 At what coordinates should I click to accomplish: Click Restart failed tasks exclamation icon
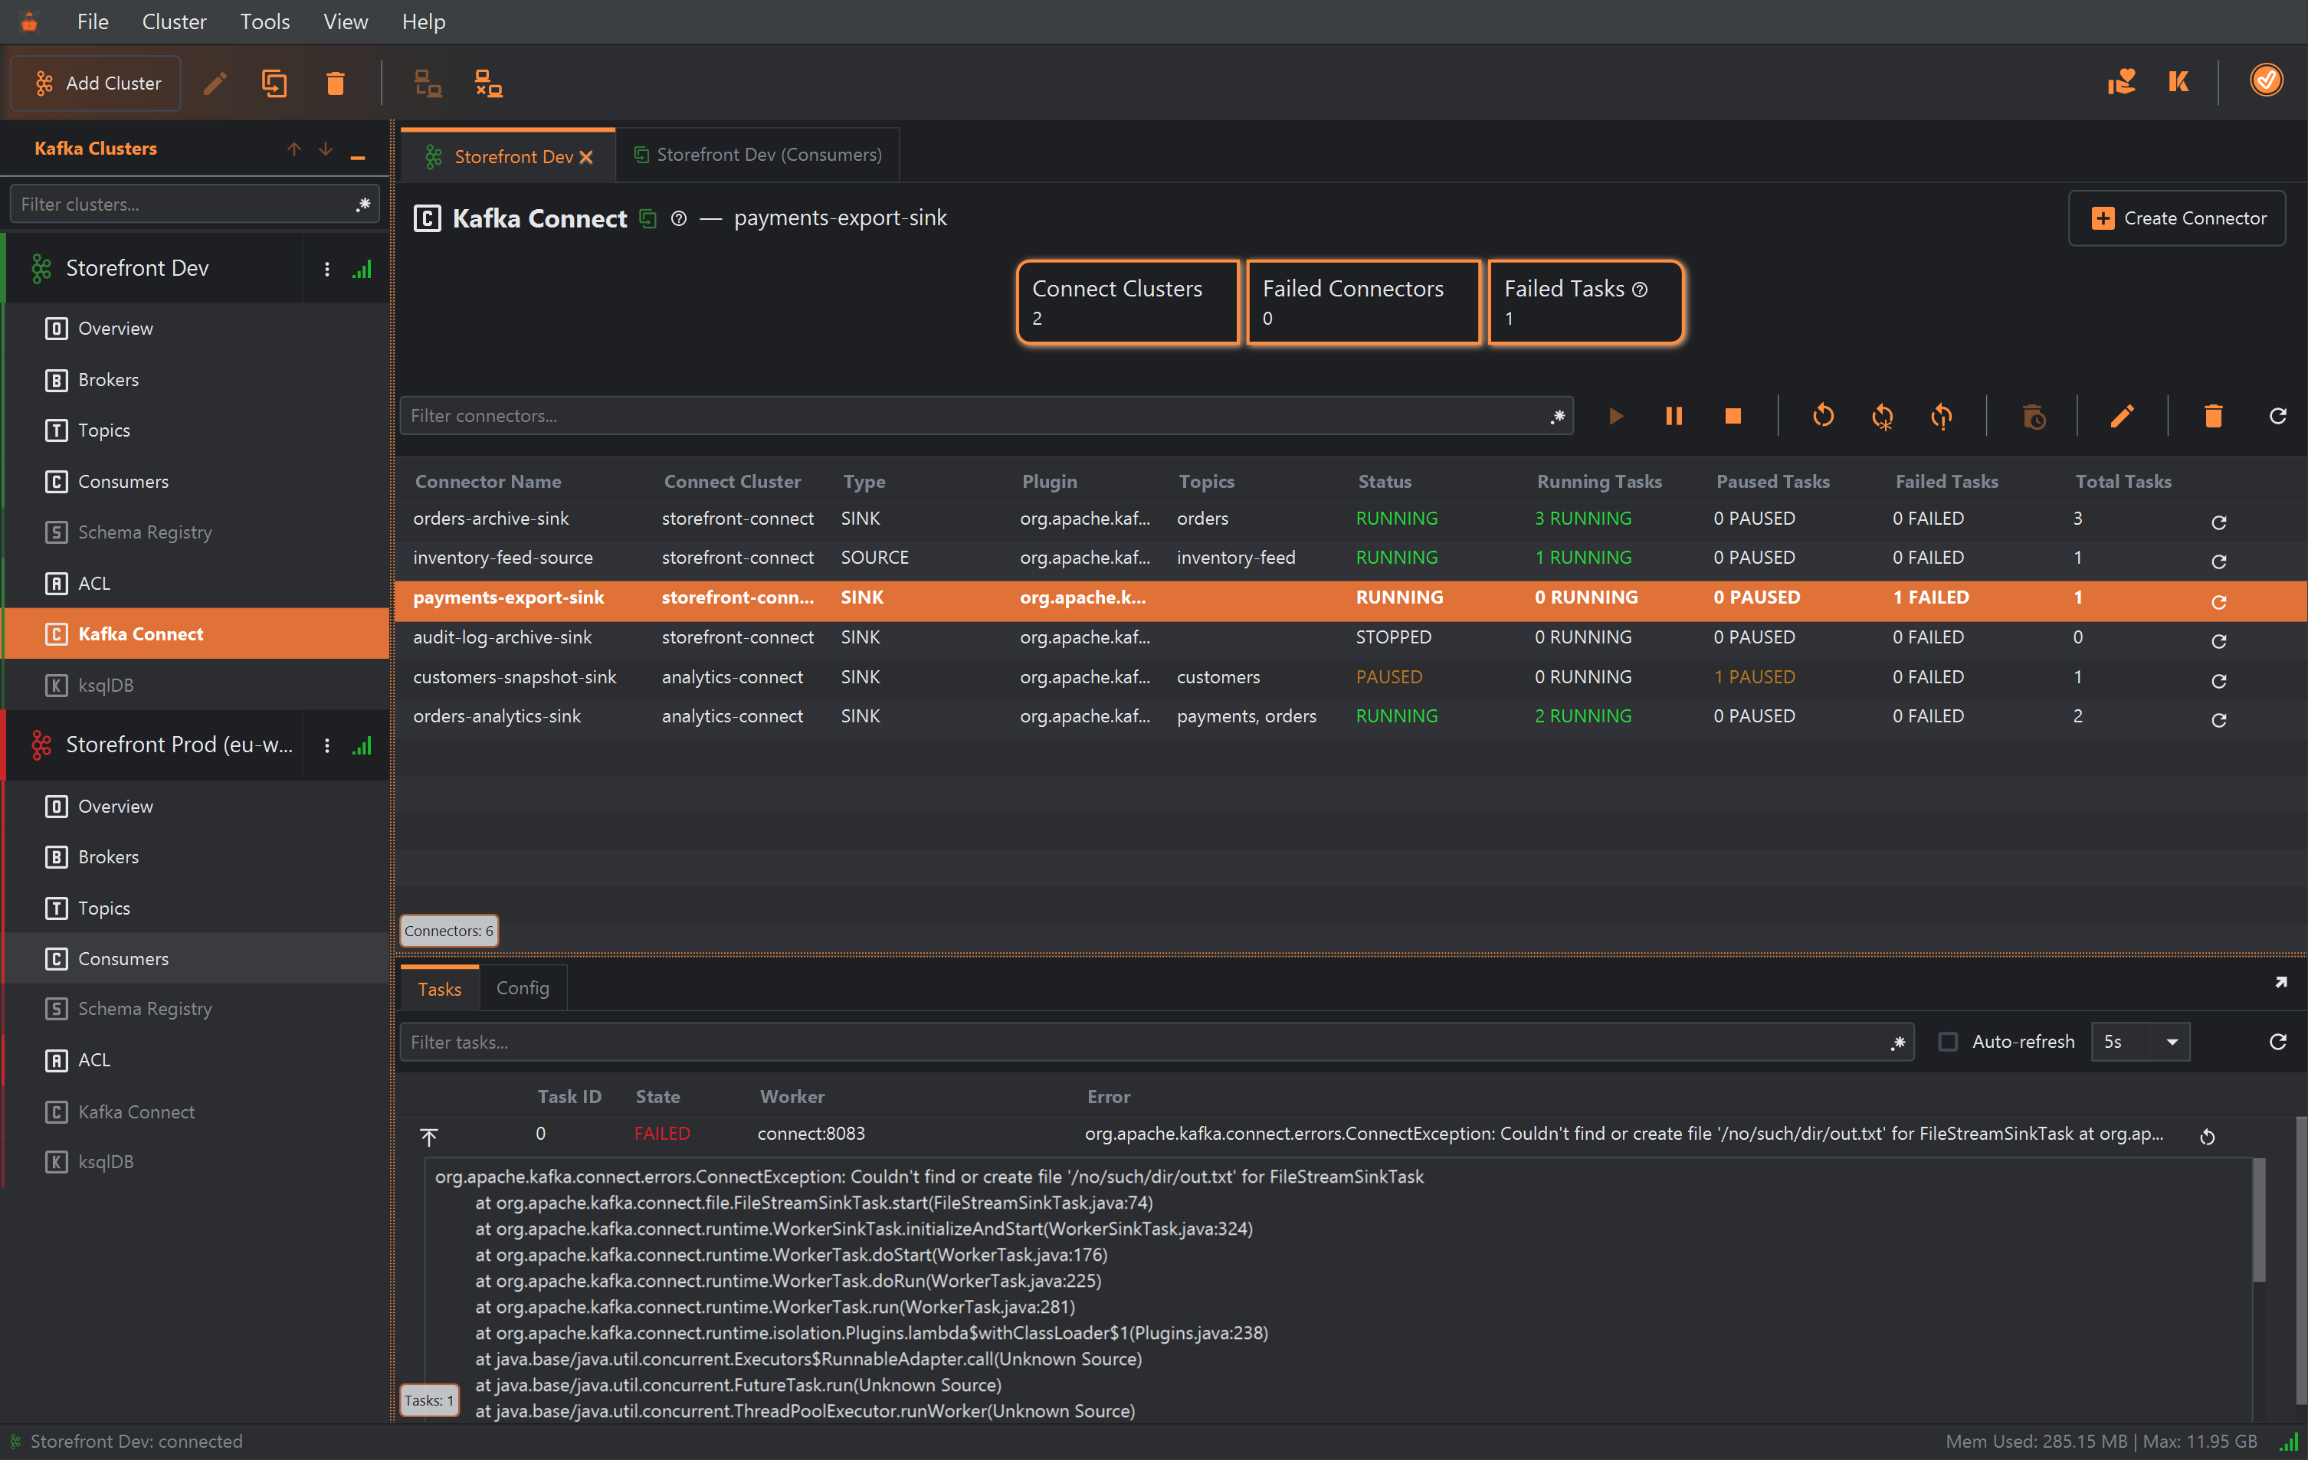(x=1942, y=416)
